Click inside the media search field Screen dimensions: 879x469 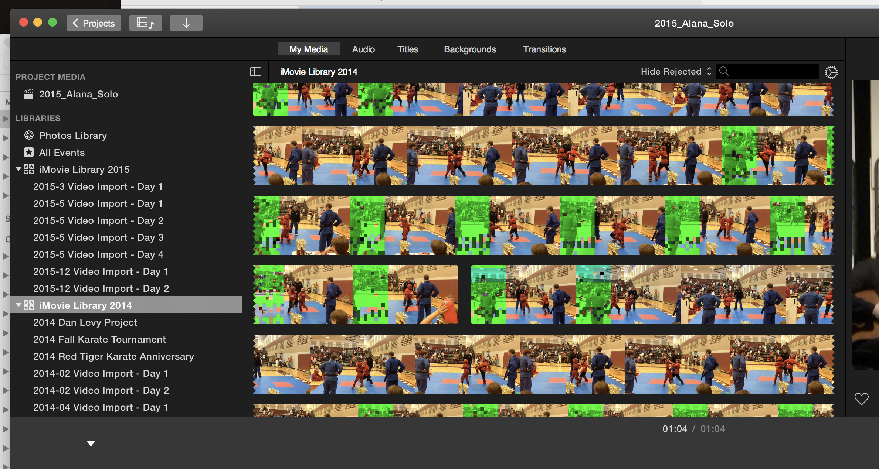coord(773,72)
